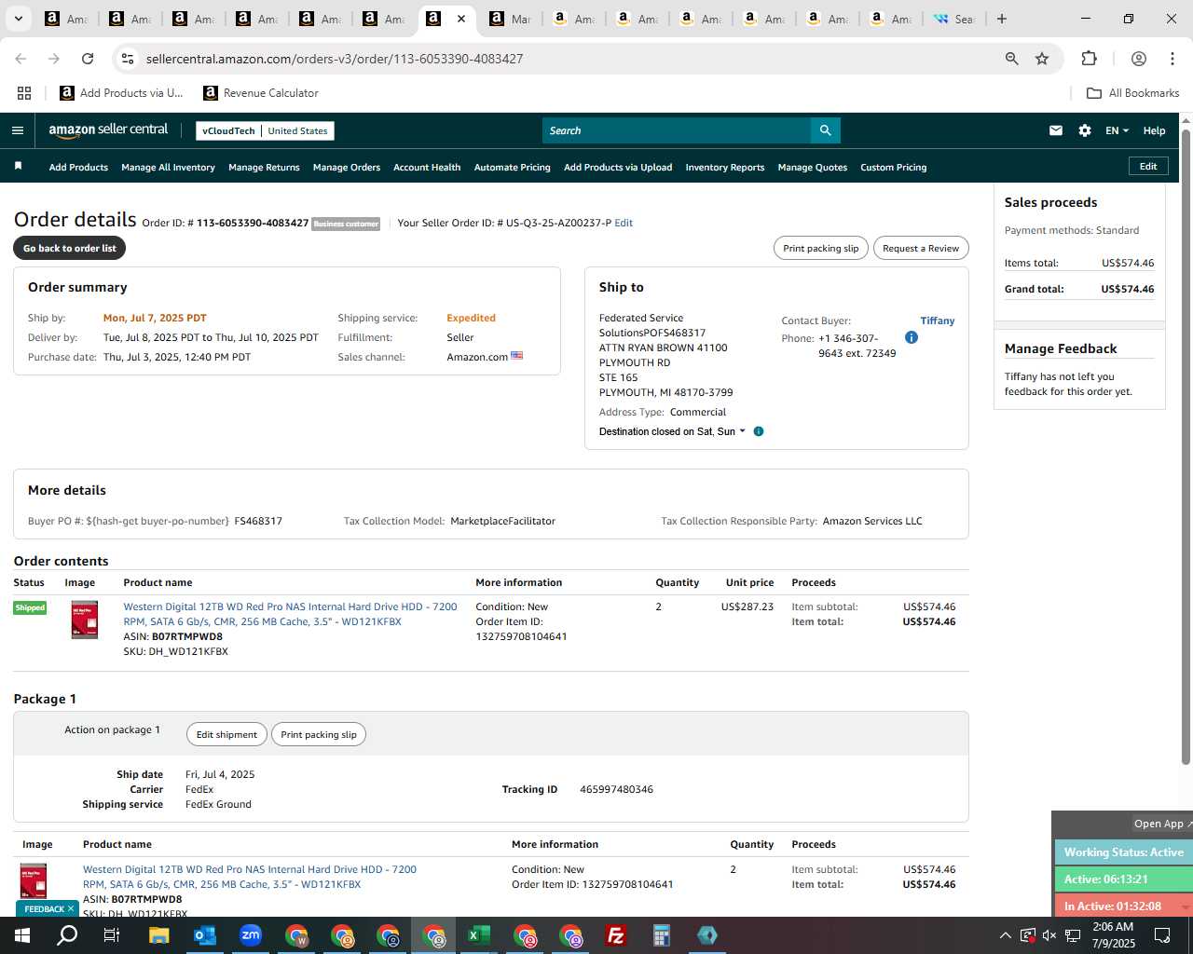Click Package 1 Print packing slip button

[x=319, y=734]
